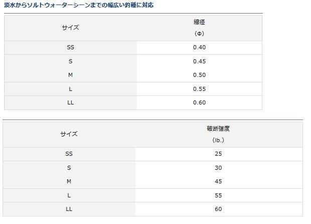The width and height of the screenshot is (311, 224).
Task: Select the SS size cell in the 線径 table
Action: (70, 47)
